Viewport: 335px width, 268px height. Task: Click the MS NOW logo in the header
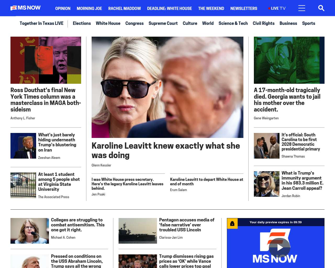click(25, 8)
